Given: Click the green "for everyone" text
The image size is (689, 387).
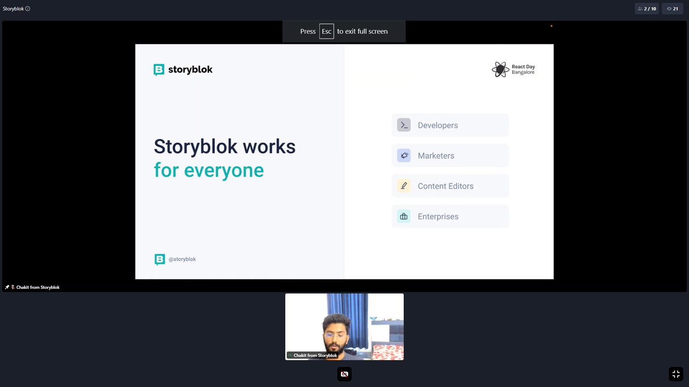Looking at the screenshot, I should [209, 170].
